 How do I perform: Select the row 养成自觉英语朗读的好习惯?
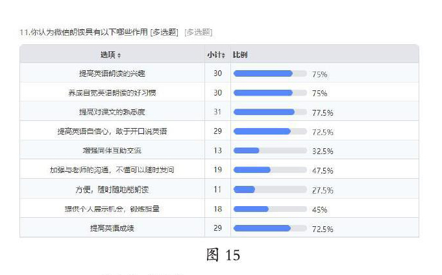pos(219,92)
